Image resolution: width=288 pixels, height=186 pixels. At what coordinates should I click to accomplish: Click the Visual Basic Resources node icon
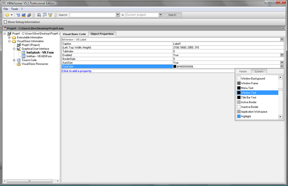[x=19, y=64]
